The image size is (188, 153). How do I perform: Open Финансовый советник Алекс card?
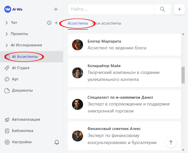tap(124, 136)
